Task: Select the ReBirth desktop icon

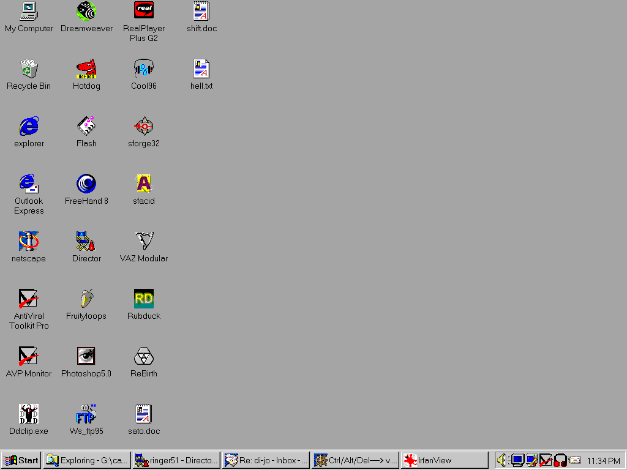Action: [x=144, y=356]
